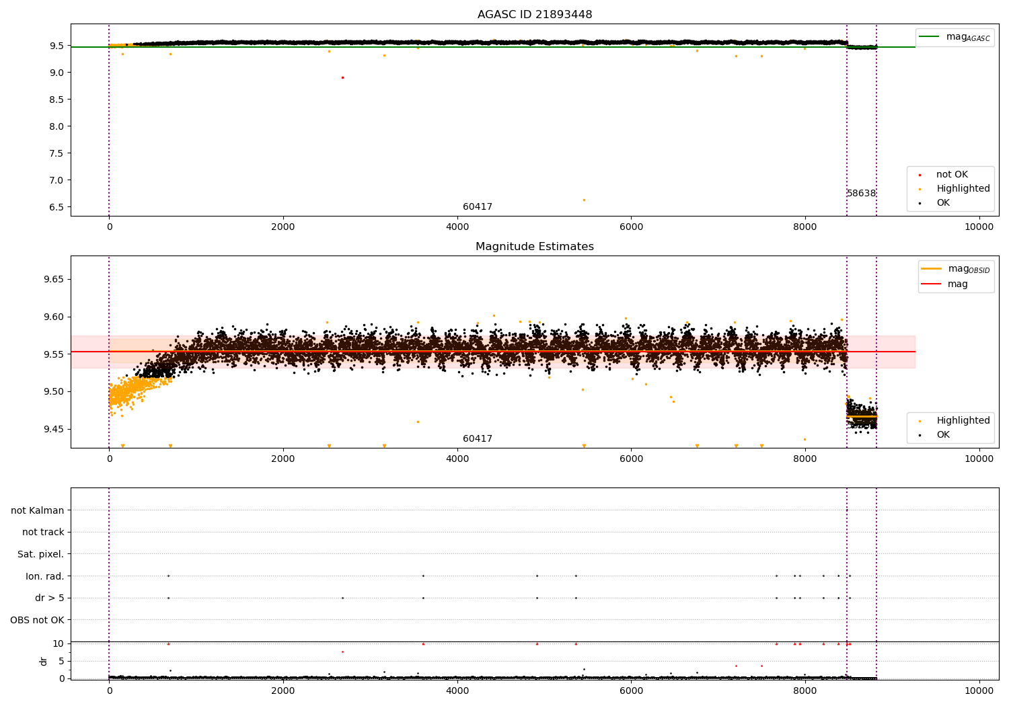Click the '58638' observation label
Viewport: 1009px width, 706px height.
click(x=861, y=194)
